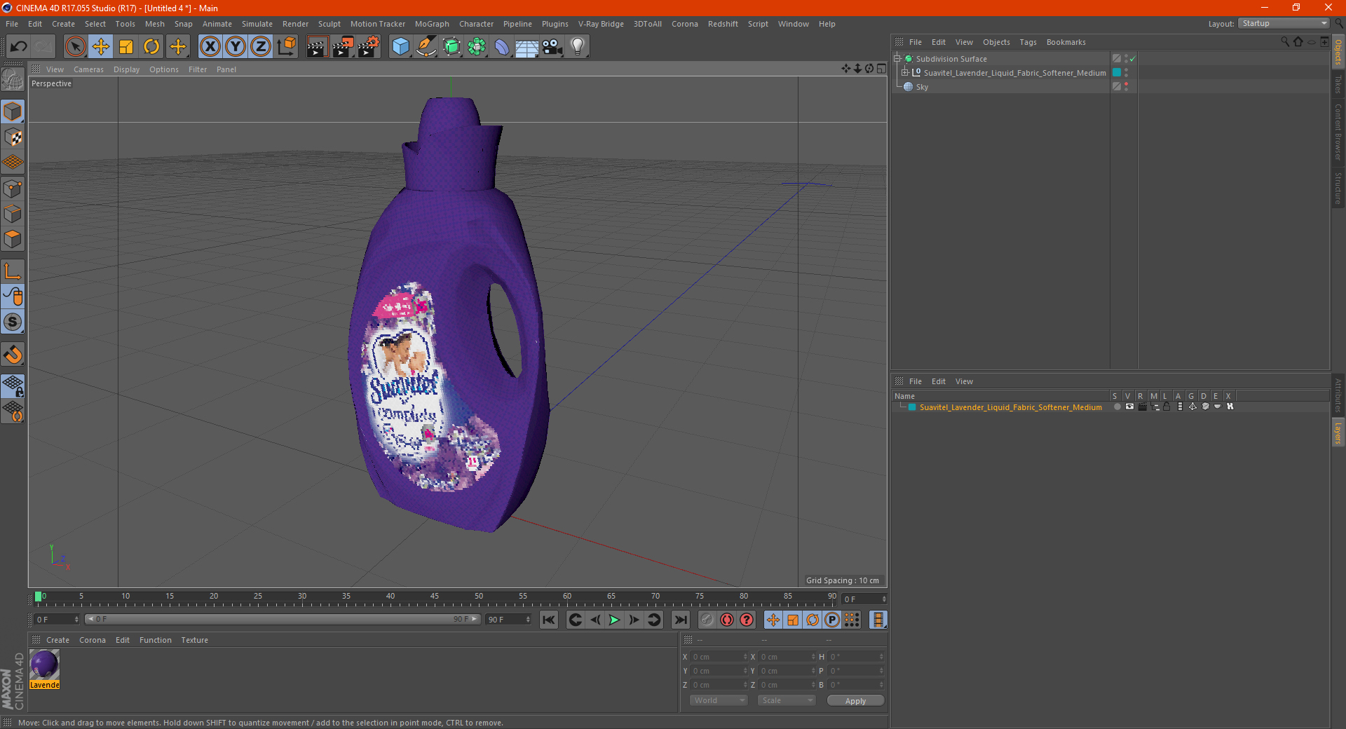This screenshot has height=729, width=1346.
Task: Toggle Sky object visibility dots
Action: [1127, 86]
